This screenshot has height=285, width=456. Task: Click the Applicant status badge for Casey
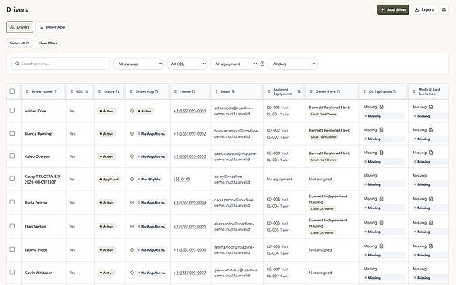109,179
